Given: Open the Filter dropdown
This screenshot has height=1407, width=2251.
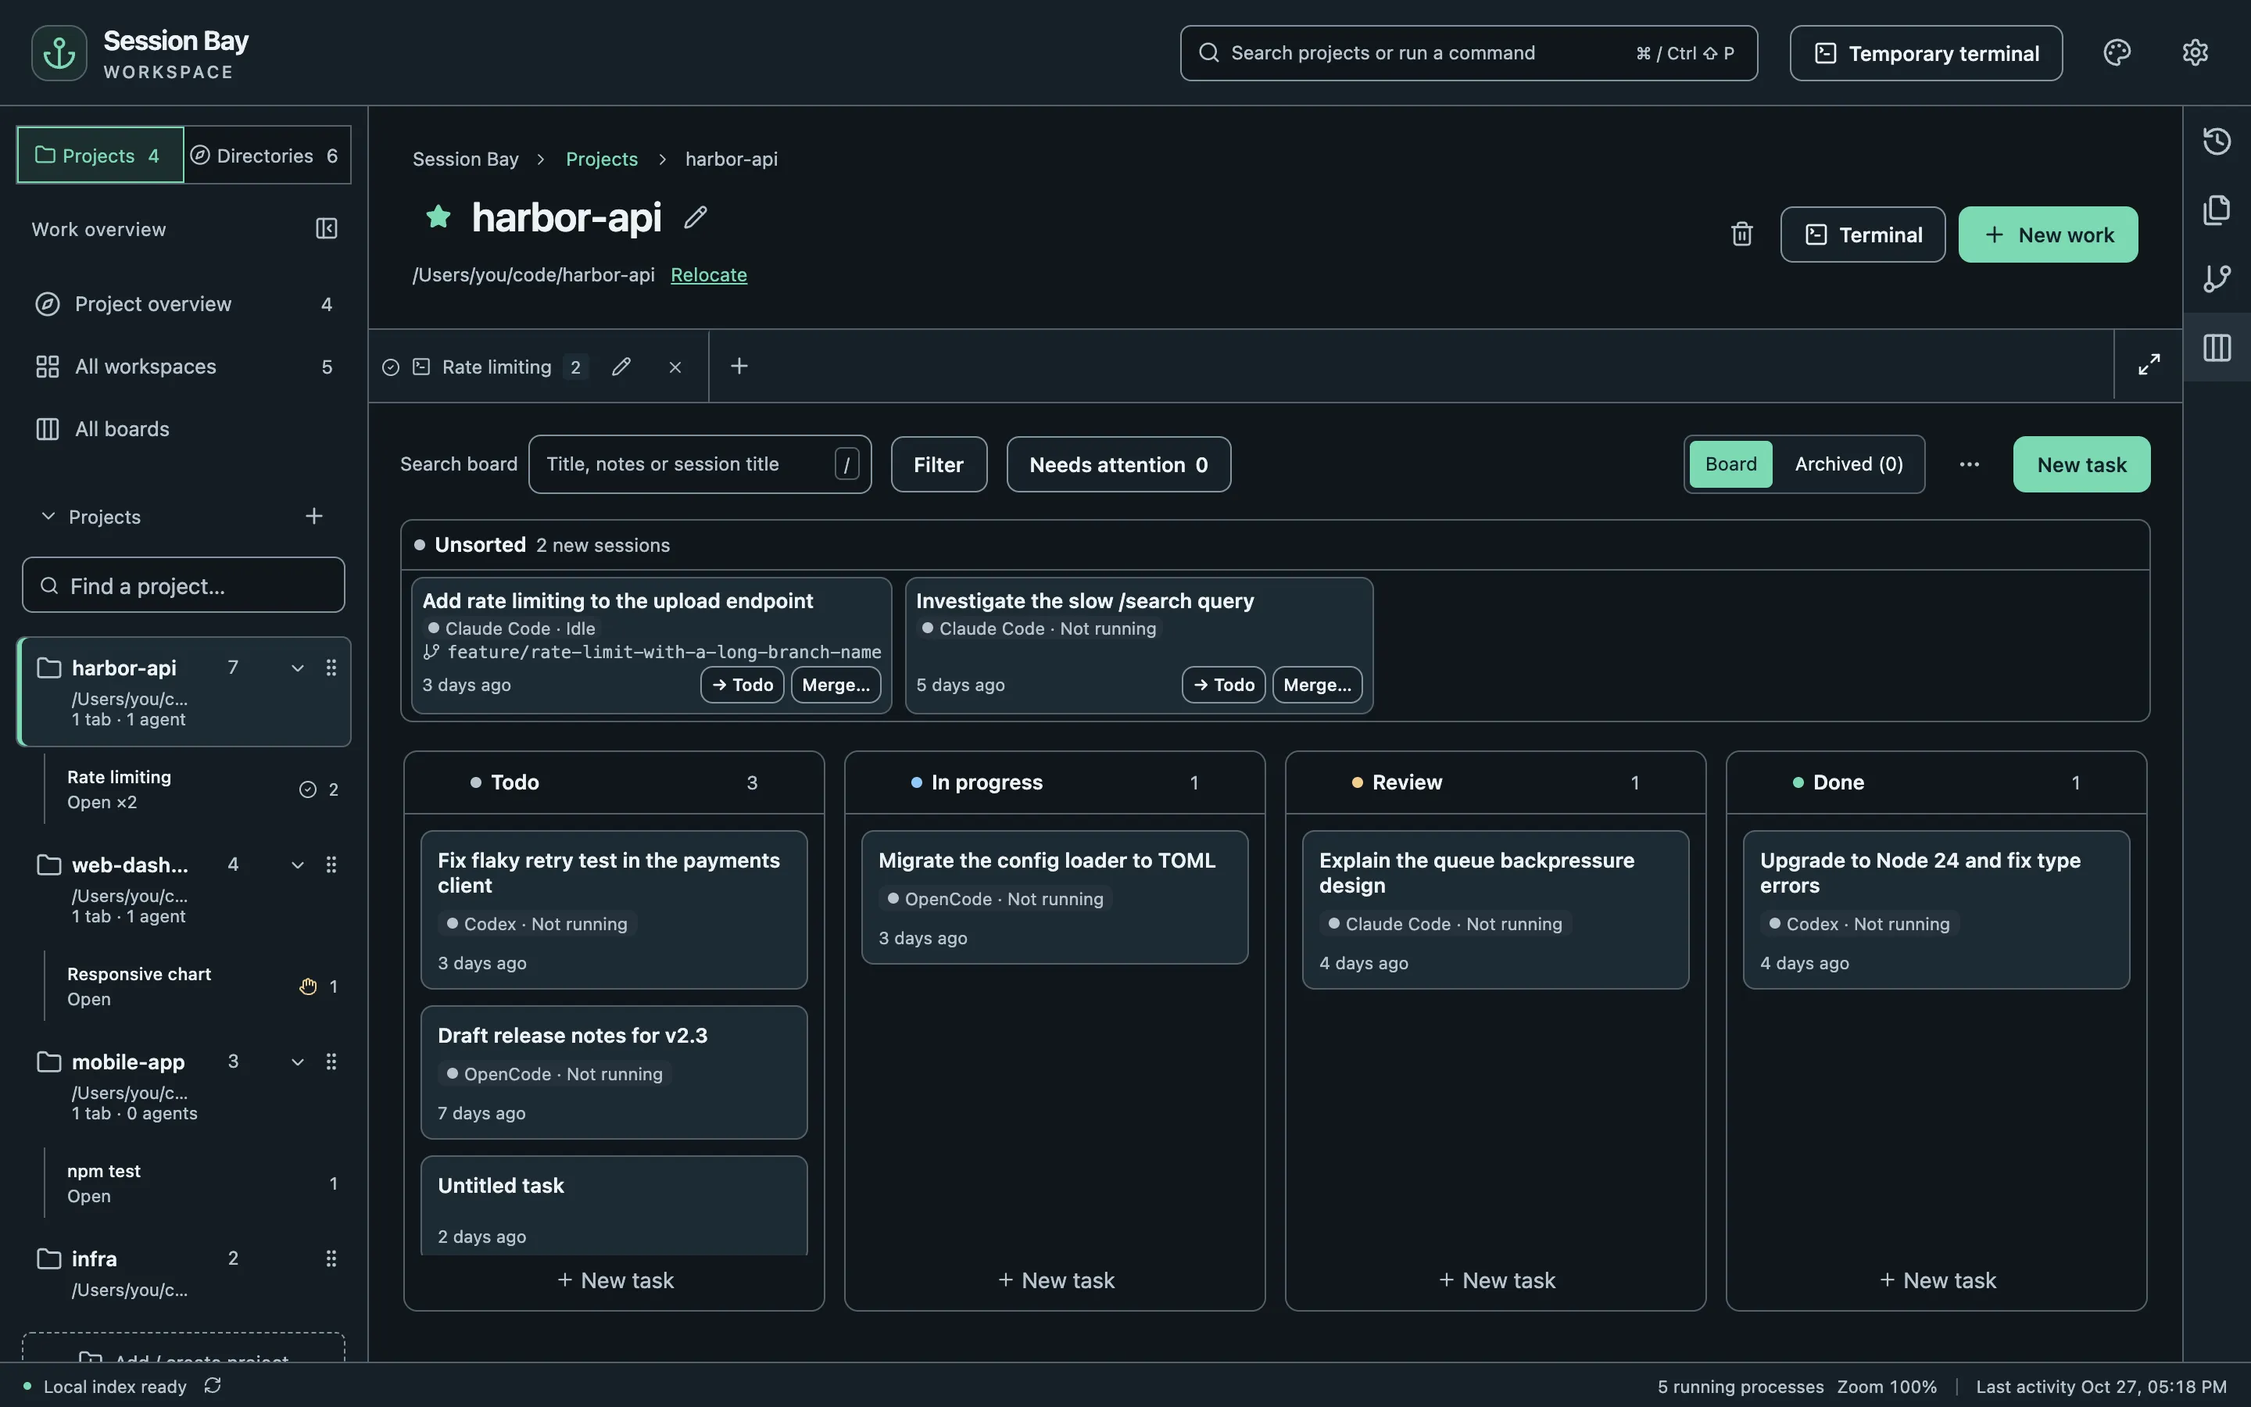Looking at the screenshot, I should click(939, 464).
